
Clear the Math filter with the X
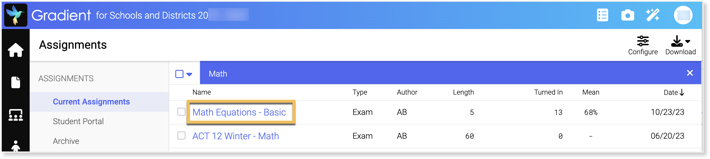click(x=690, y=73)
